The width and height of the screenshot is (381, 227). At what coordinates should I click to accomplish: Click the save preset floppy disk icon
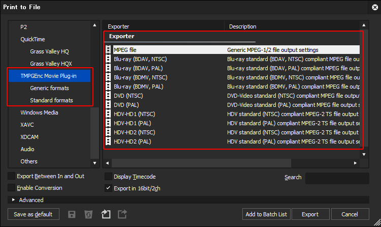(72, 214)
